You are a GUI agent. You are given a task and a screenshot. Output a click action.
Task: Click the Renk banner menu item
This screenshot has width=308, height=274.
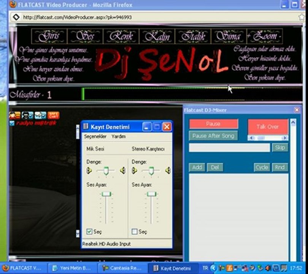pyautogui.click(x=121, y=36)
